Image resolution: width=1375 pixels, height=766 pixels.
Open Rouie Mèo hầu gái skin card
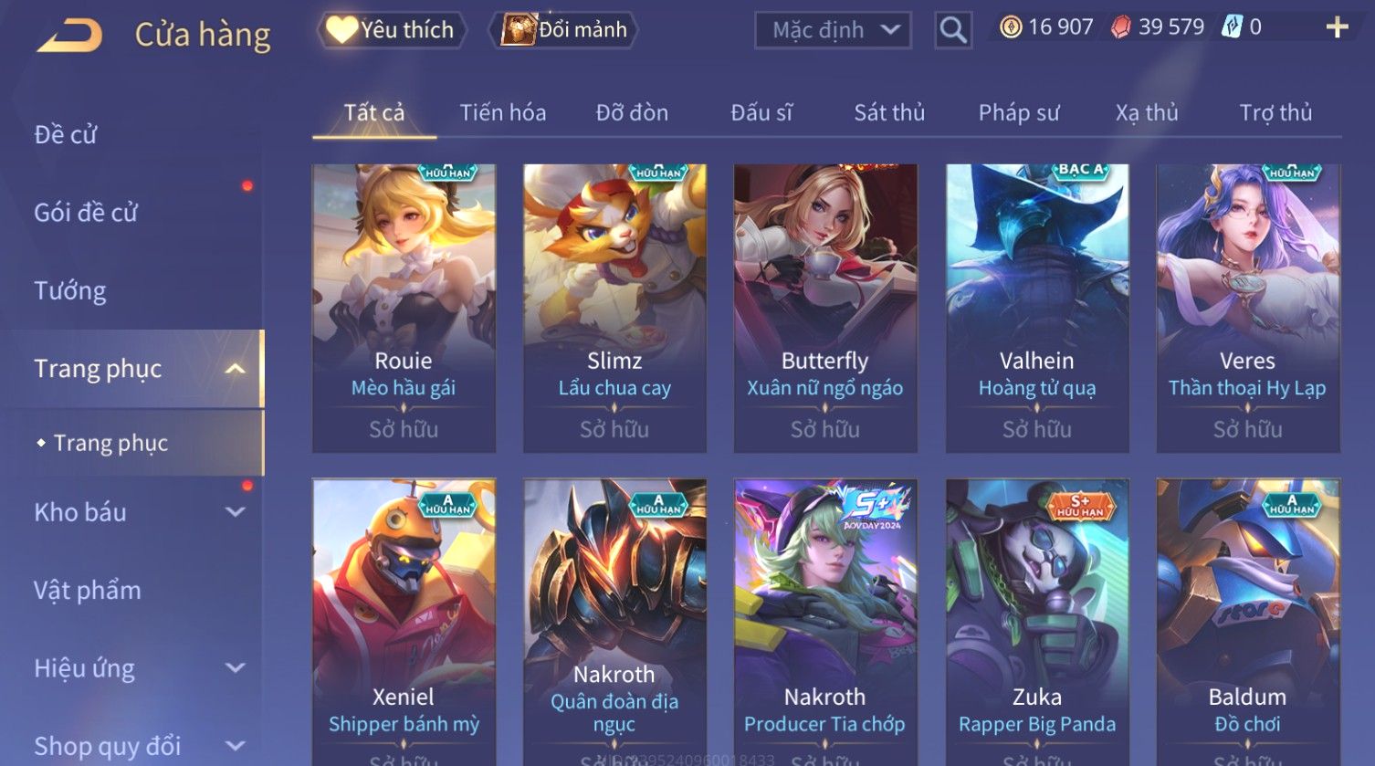404,309
